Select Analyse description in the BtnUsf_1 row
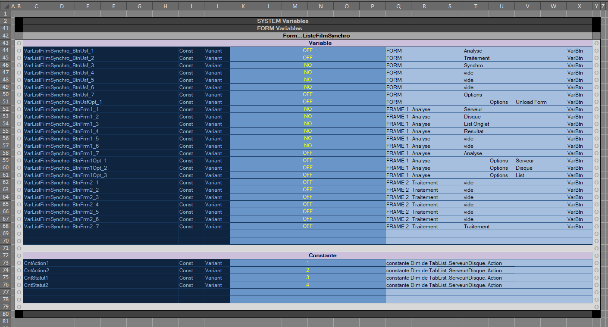 tap(473, 51)
